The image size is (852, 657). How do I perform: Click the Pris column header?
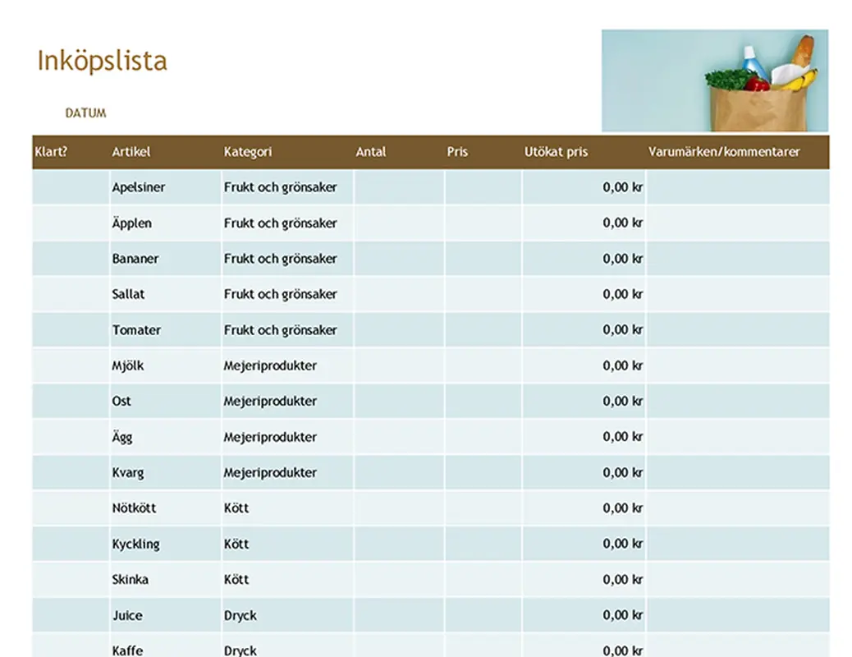click(x=457, y=151)
